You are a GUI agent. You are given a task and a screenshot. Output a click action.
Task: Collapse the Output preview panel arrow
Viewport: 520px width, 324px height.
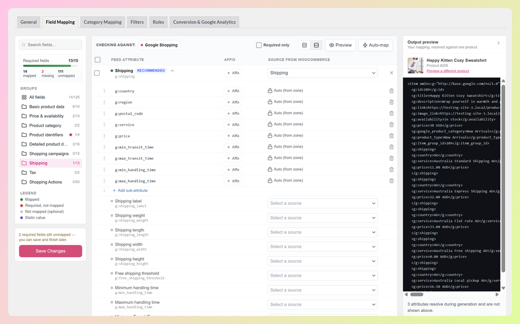[499, 43]
